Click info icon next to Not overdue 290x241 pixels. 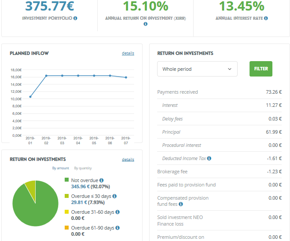pyautogui.click(x=101, y=180)
